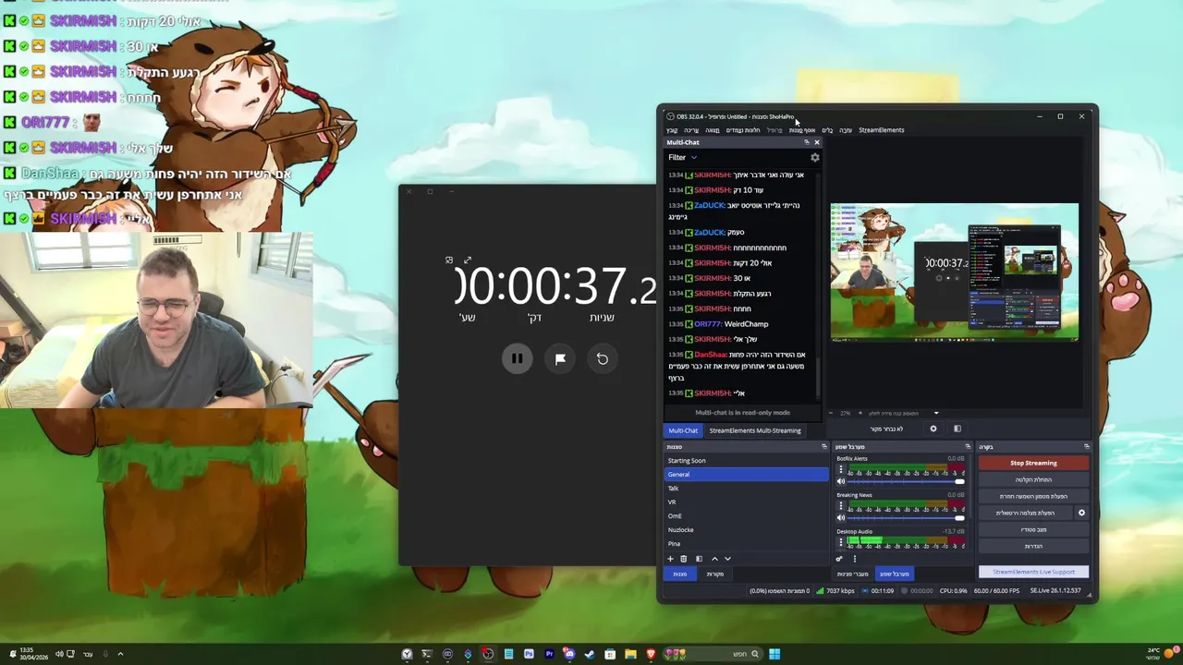Open StreamElements Live Support
The width and height of the screenshot is (1183, 665).
coord(1033,572)
